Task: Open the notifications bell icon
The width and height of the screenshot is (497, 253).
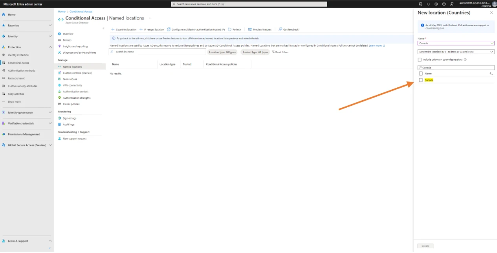Action: [x=428, y=4]
